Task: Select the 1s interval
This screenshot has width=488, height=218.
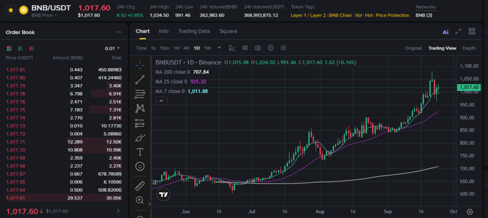Action: 153,48
